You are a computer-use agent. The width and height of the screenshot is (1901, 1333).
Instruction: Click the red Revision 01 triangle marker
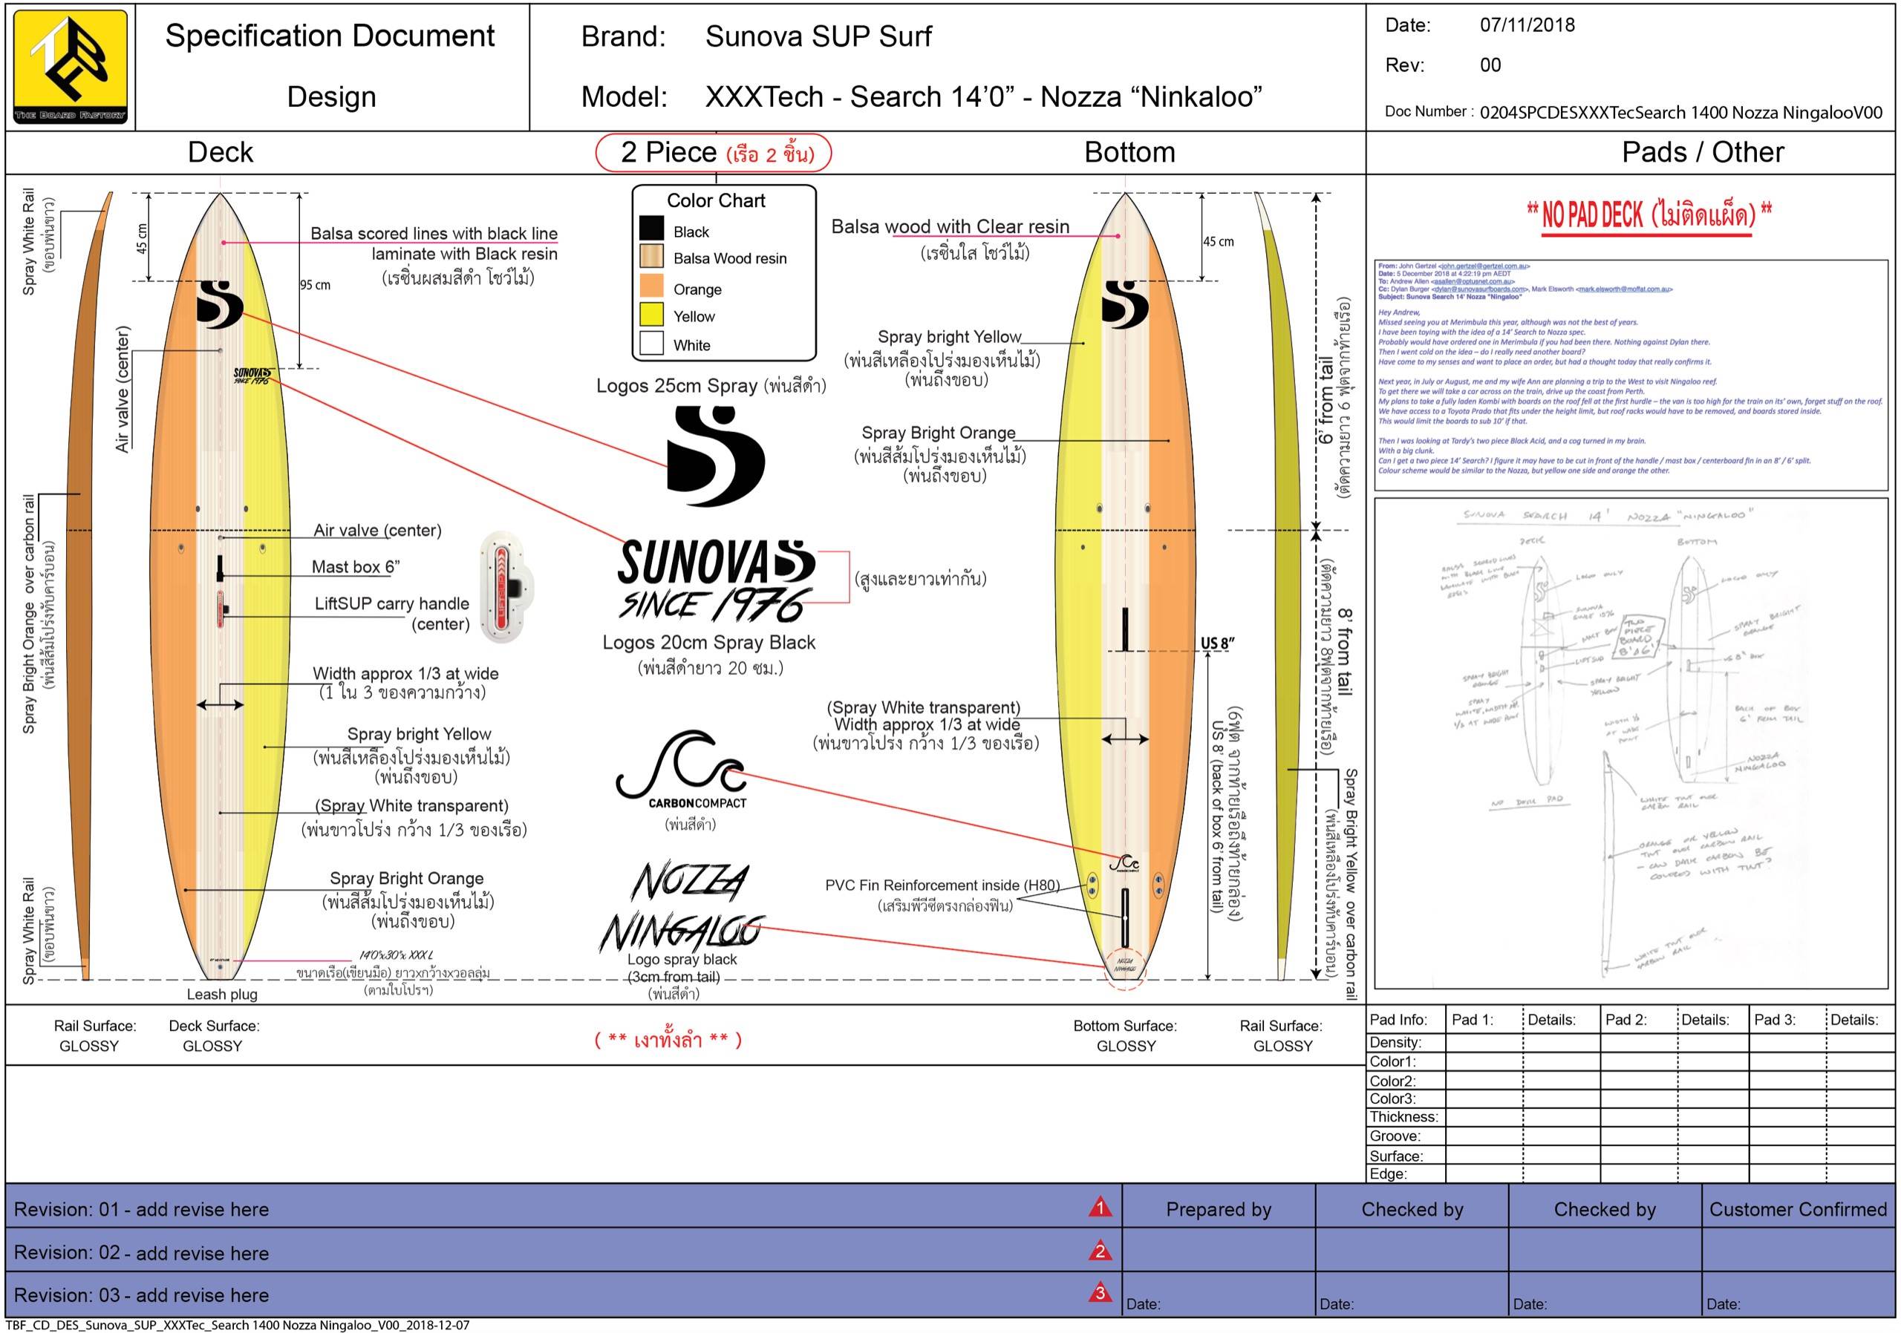pos(1099,1208)
